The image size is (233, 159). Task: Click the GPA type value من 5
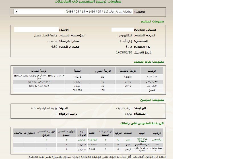129,47
